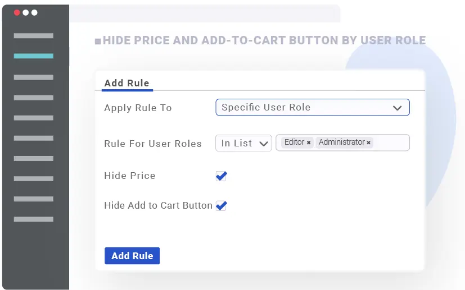Switch to the Add Rule tab
Viewport: 465px width, 290px height.
pyautogui.click(x=127, y=83)
